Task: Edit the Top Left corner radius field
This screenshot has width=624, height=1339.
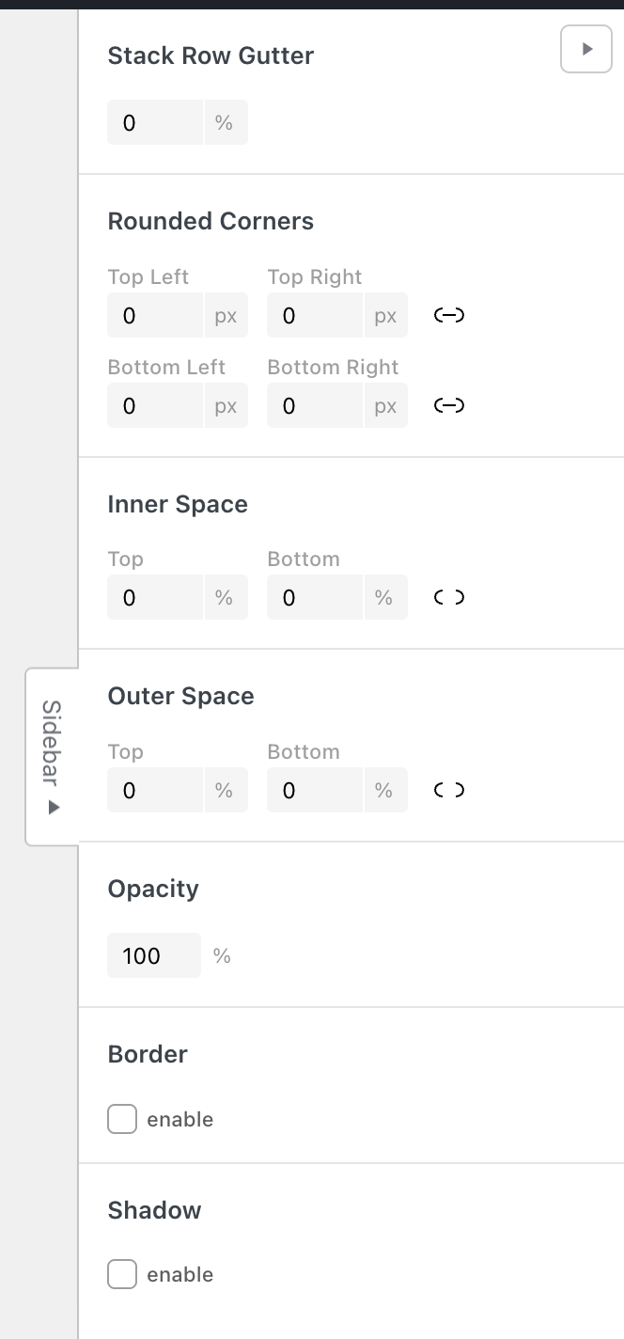Action: tap(155, 316)
